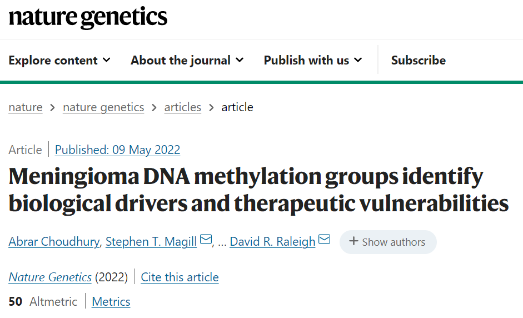Open Abrar Choudhury author link
The height and width of the screenshot is (318, 523).
tap(54, 242)
